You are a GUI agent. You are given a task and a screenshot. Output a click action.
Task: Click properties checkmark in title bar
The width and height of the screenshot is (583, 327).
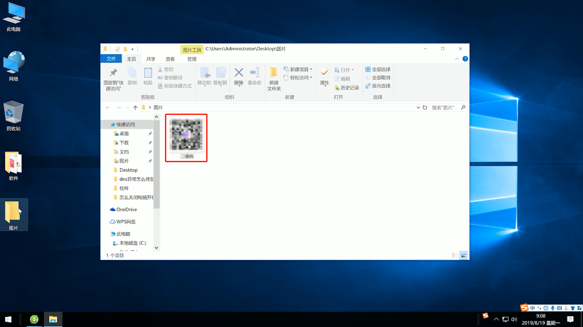pos(117,49)
